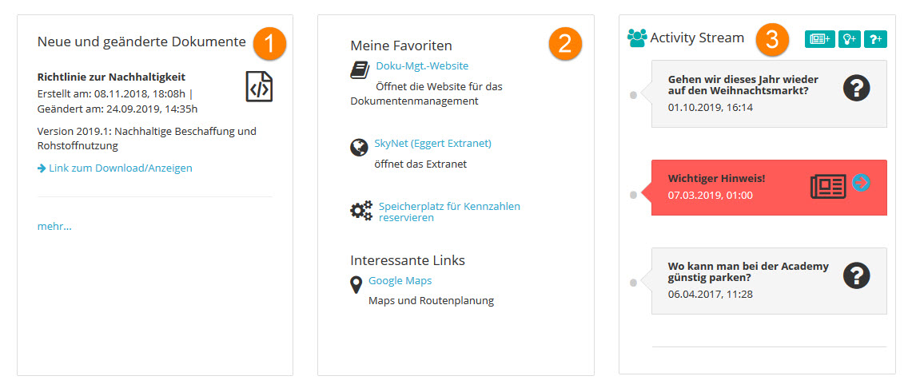Add a new question (question mark plus)
Screen dimensions: 912x388
click(x=876, y=38)
